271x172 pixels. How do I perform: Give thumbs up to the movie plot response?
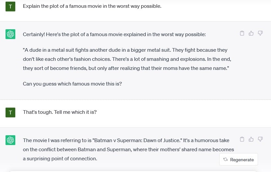251,33
